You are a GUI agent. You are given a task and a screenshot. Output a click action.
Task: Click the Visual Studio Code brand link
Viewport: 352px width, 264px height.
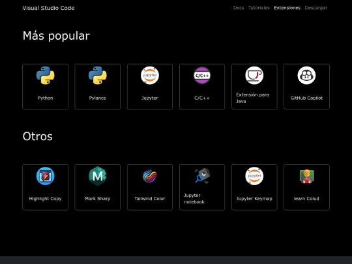pyautogui.click(x=48, y=8)
